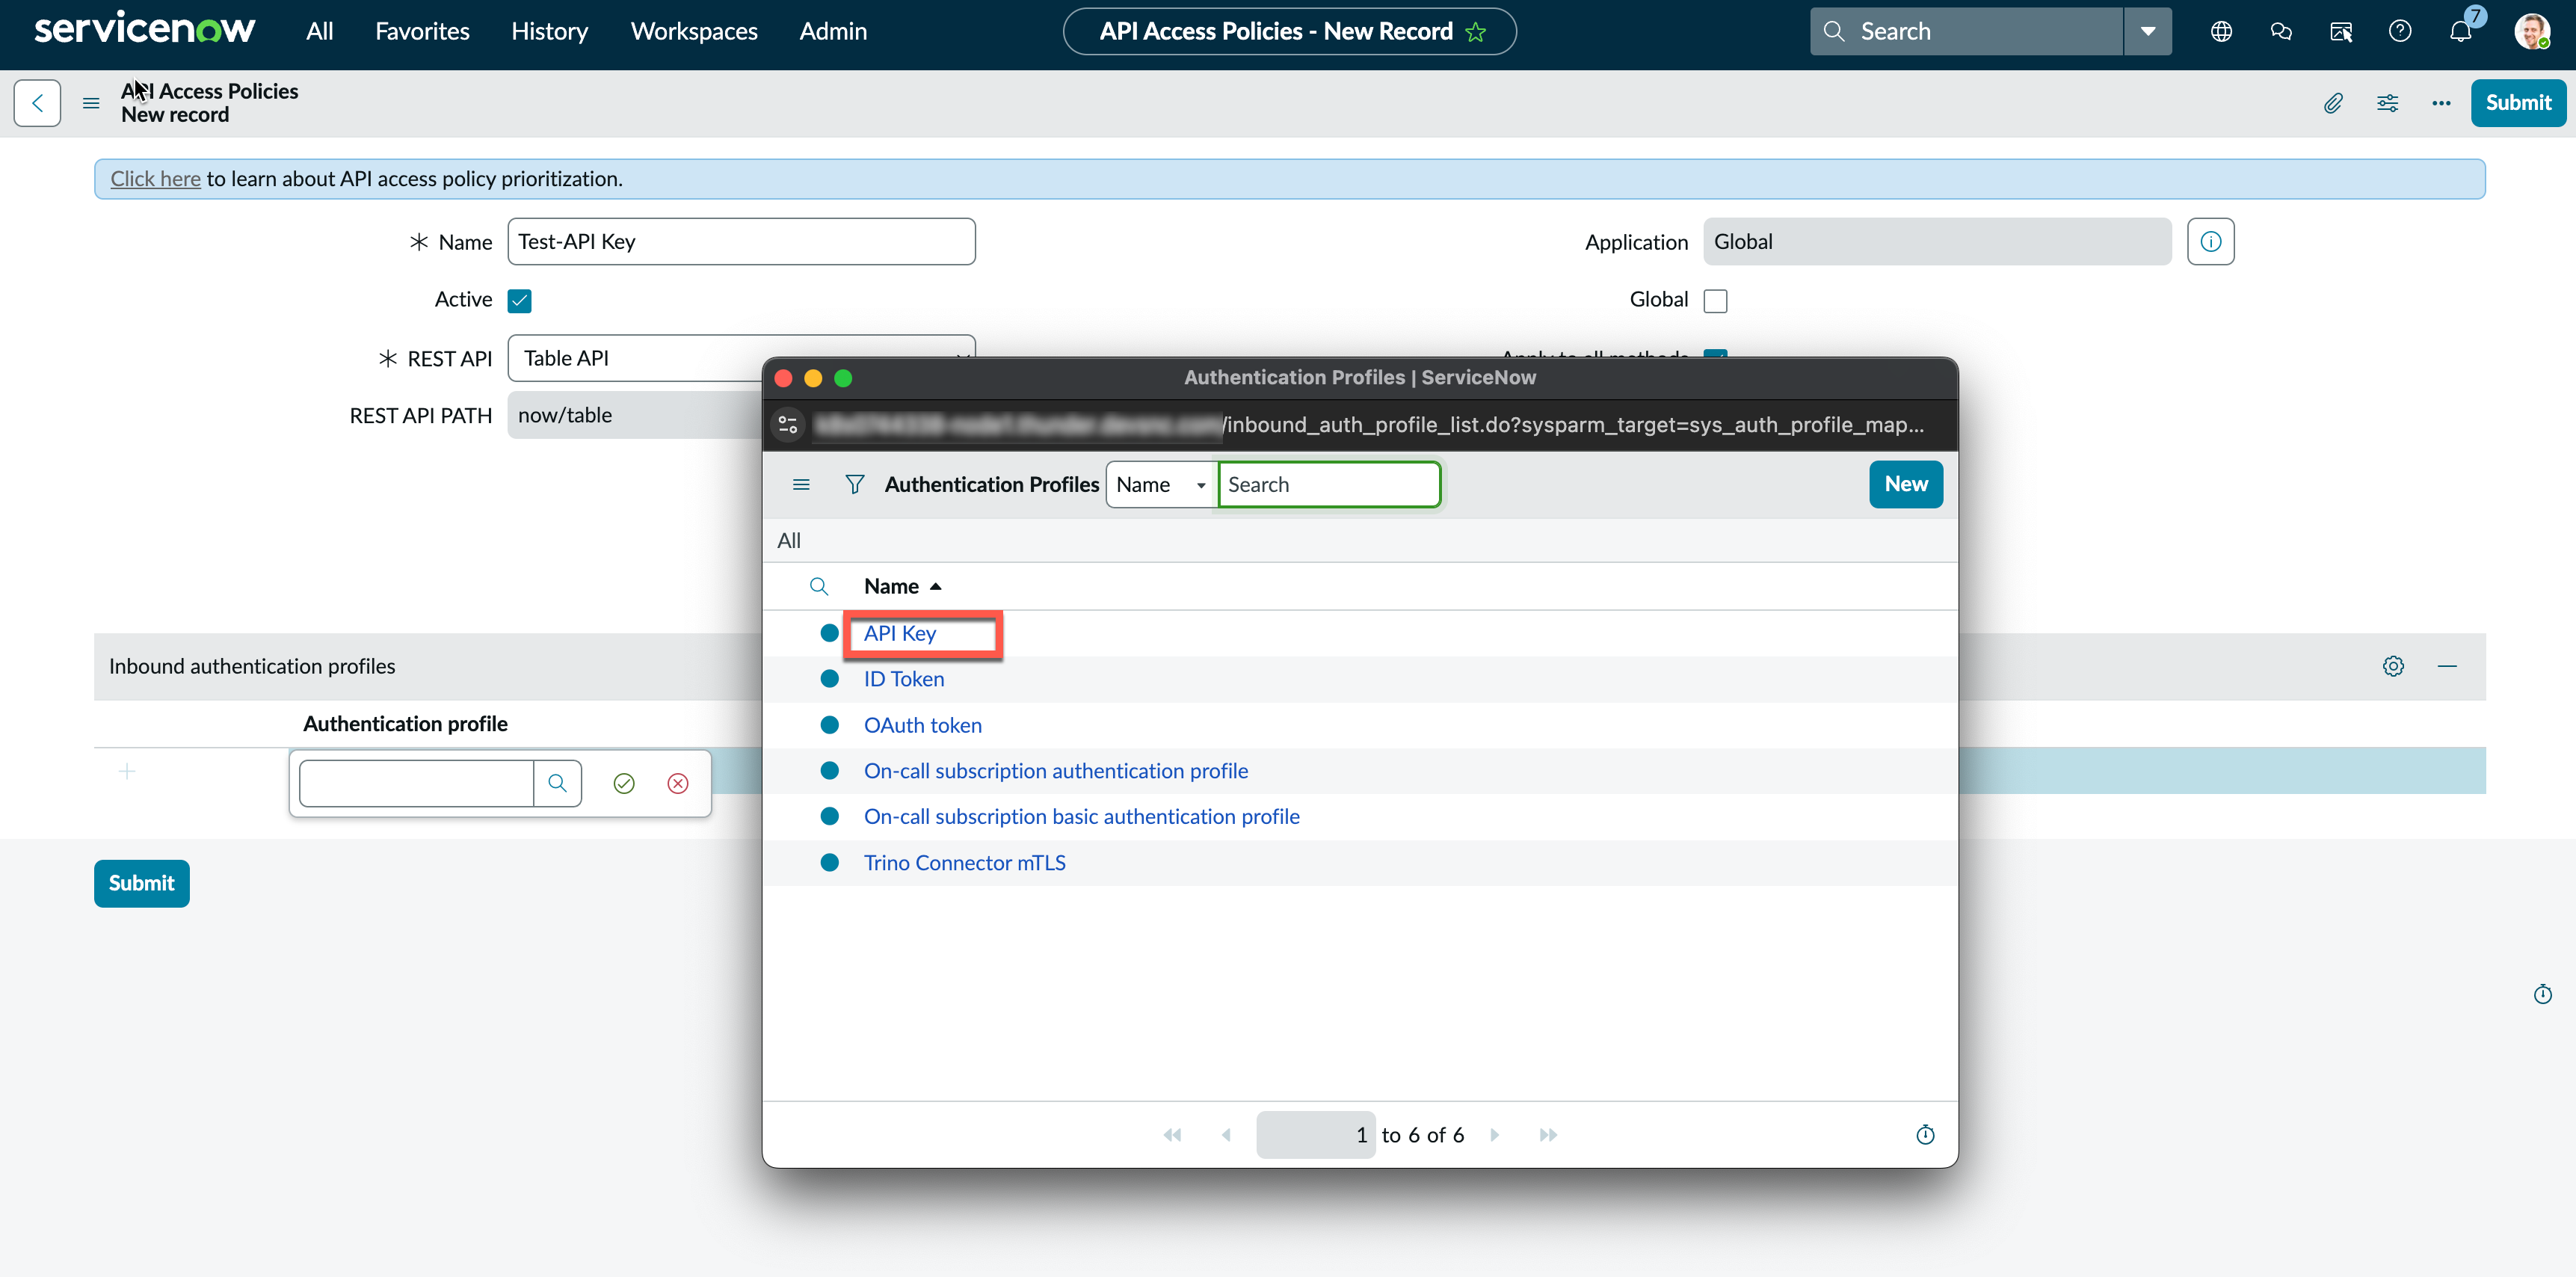Click the insert new row plus icon
This screenshot has height=1277, width=2576.
coord(127,771)
